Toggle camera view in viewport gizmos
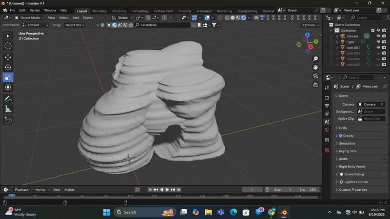390x219 pixels. [316, 76]
